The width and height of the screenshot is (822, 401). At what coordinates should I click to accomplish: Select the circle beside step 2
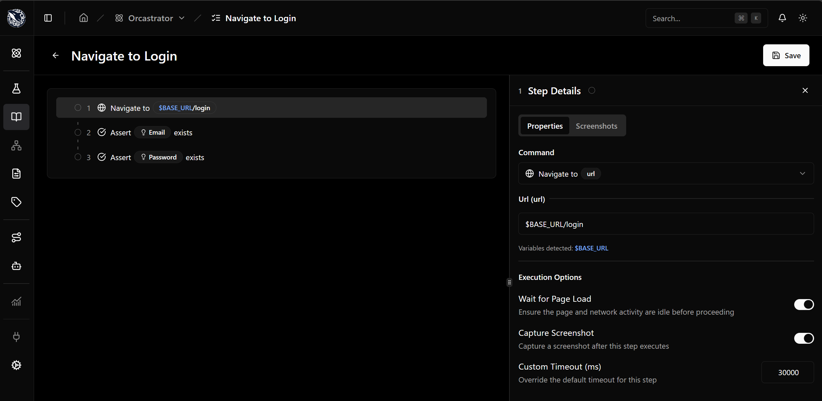78,132
